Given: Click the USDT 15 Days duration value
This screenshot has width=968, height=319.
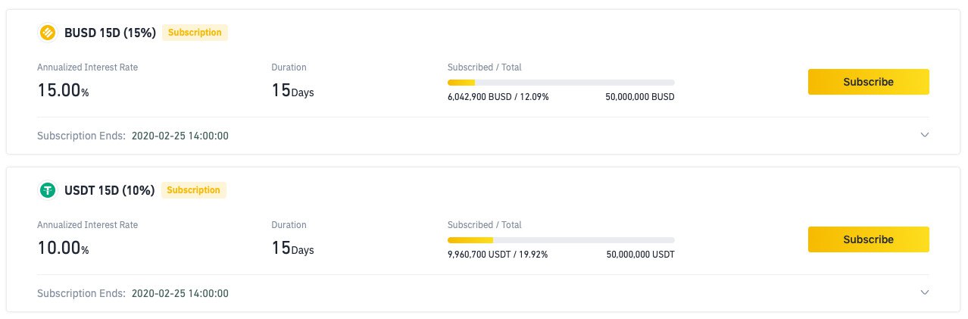Looking at the screenshot, I should pos(292,248).
